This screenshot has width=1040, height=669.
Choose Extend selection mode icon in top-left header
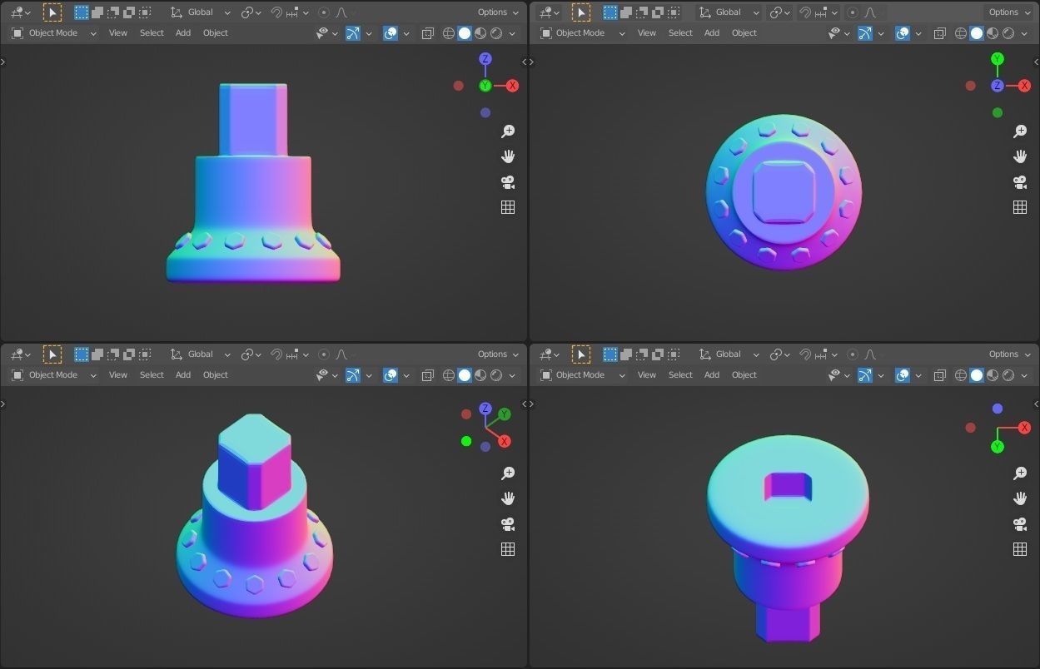click(97, 12)
